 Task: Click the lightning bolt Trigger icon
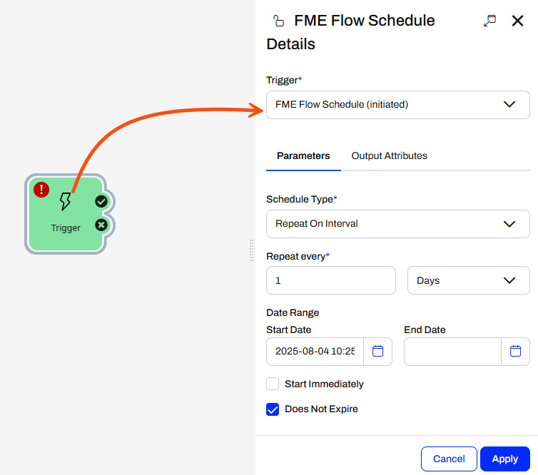point(66,202)
